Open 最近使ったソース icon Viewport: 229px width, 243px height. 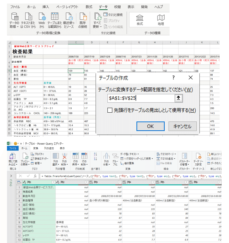point(69,20)
